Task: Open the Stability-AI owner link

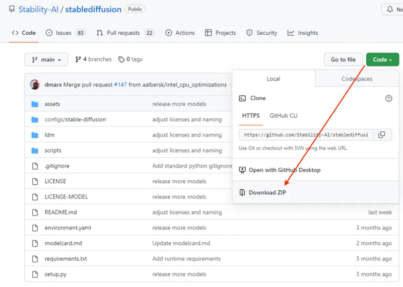Action: point(39,10)
